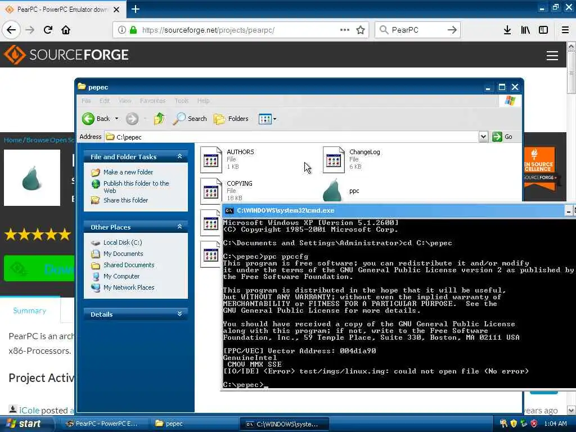Click the Back button in pepec window
Image resolution: width=576 pixels, height=432 pixels.
(96, 119)
